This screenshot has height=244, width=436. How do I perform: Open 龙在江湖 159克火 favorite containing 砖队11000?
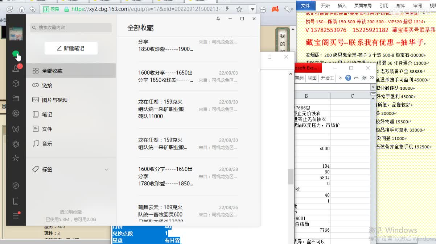coord(188,109)
